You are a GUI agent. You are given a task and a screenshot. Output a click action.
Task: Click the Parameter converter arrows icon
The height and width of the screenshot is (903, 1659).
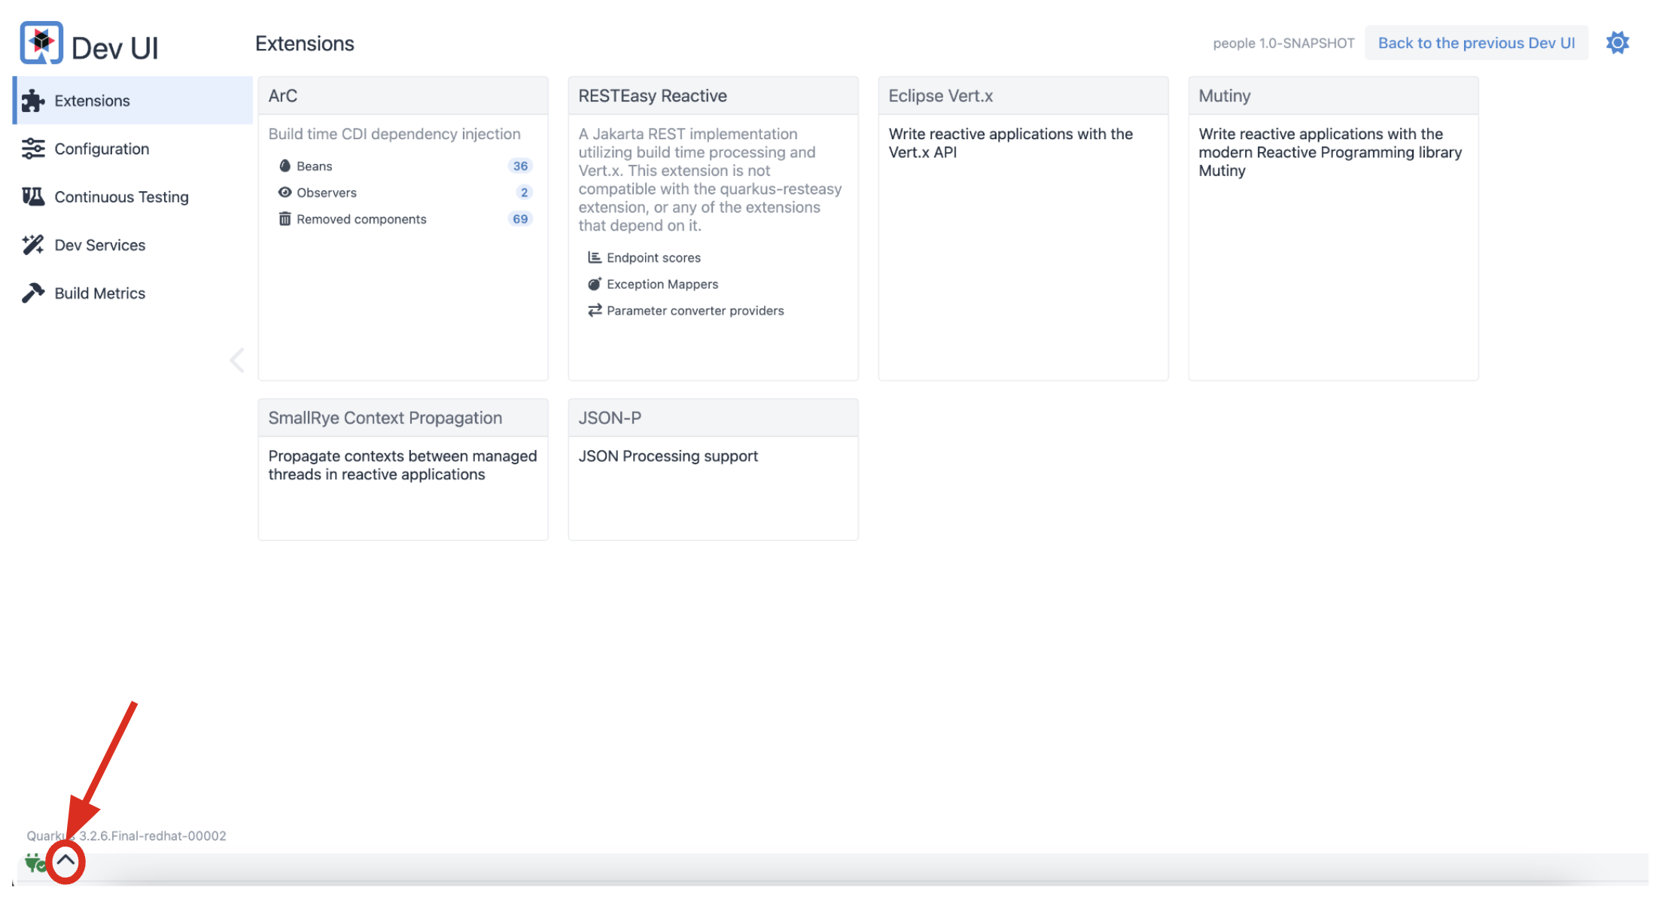(x=595, y=310)
